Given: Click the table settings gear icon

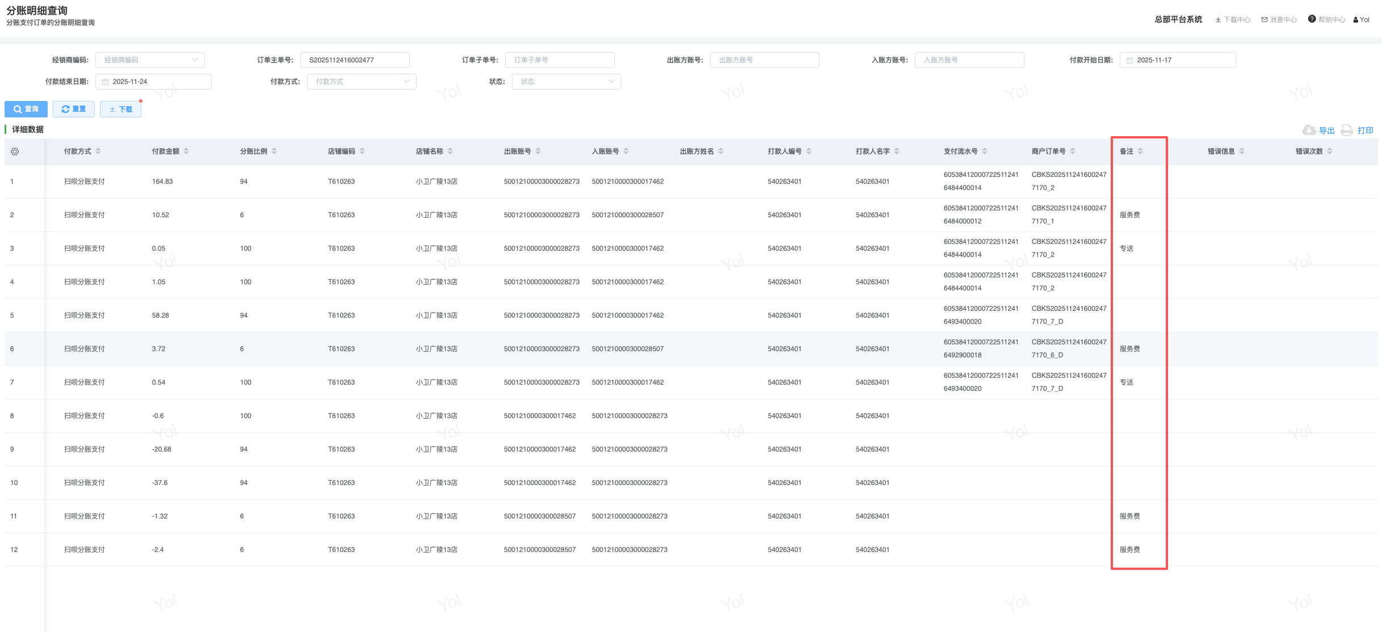Looking at the screenshot, I should click(x=15, y=151).
